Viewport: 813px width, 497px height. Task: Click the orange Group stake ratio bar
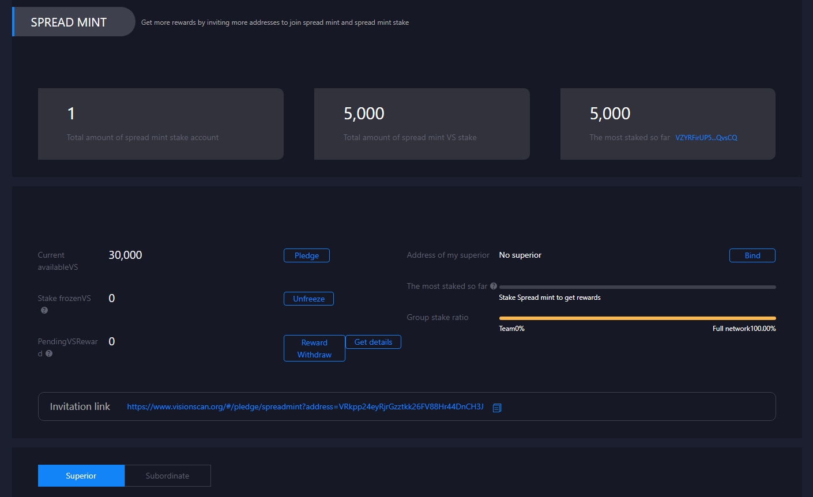[x=637, y=318]
